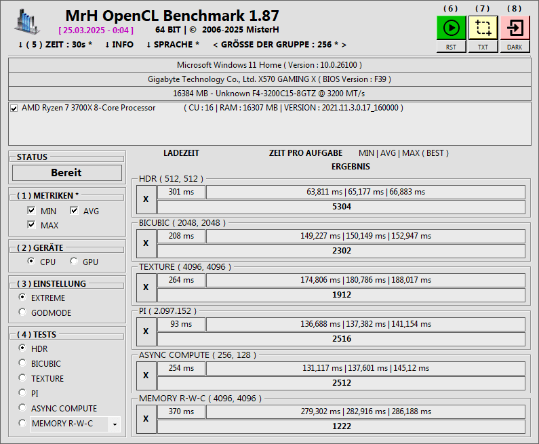The height and width of the screenshot is (444, 539).
Task: Click PI timings 136,688 ms row
Action: 365,324
